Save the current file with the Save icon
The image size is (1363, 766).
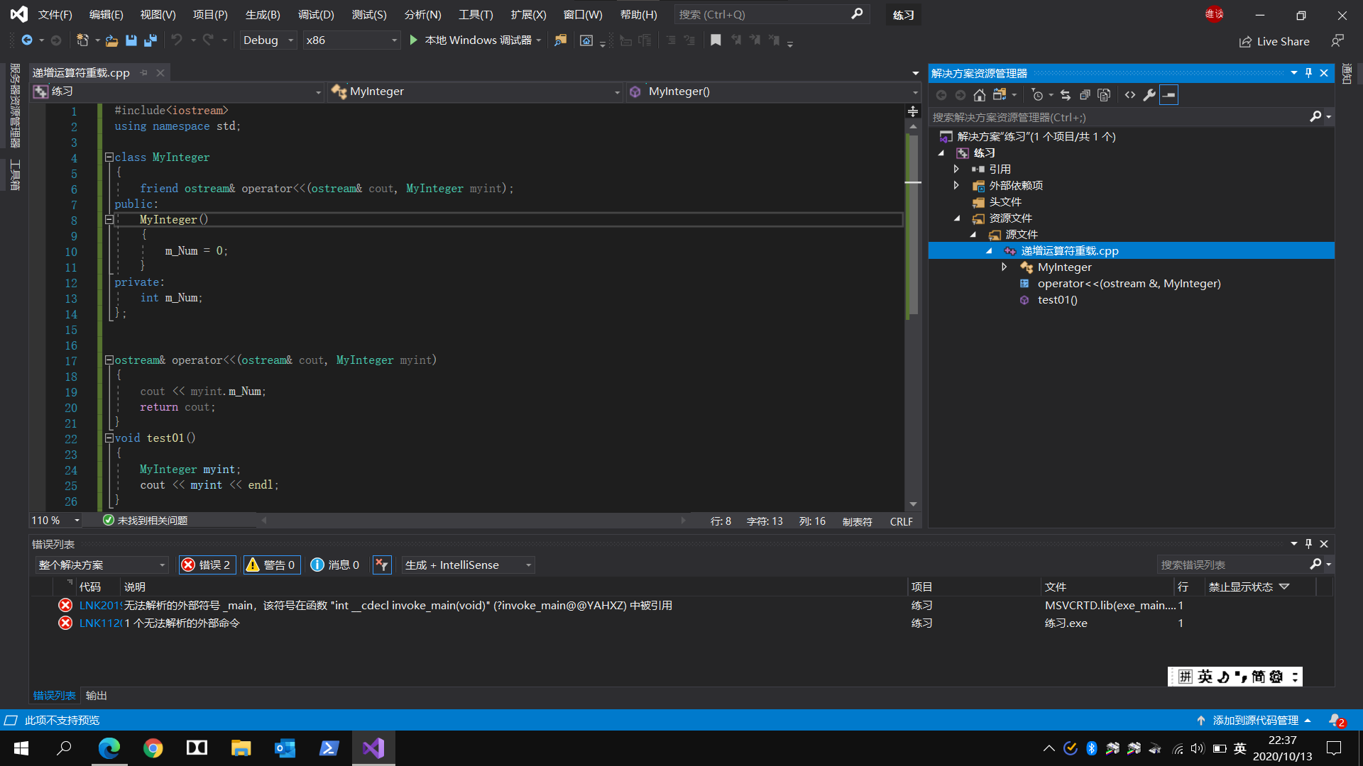131,40
